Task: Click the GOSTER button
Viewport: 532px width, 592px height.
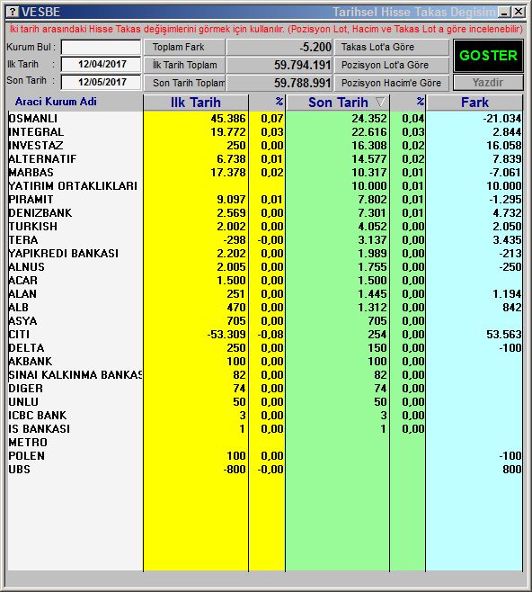Action: pyautogui.click(x=488, y=56)
